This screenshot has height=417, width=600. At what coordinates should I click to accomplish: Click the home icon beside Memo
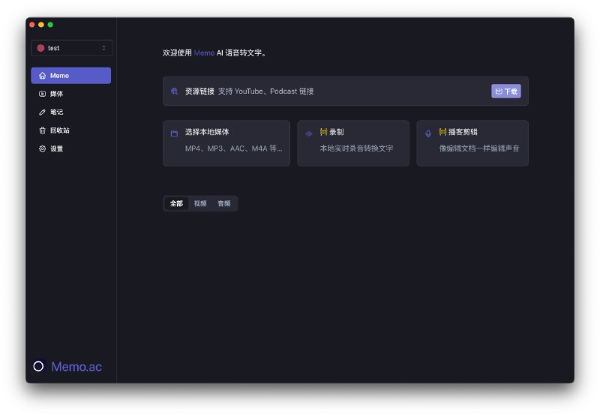coord(43,75)
